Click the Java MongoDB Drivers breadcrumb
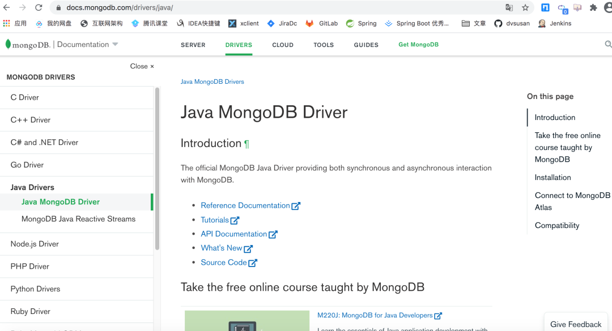This screenshot has height=331, width=612. 212,82
